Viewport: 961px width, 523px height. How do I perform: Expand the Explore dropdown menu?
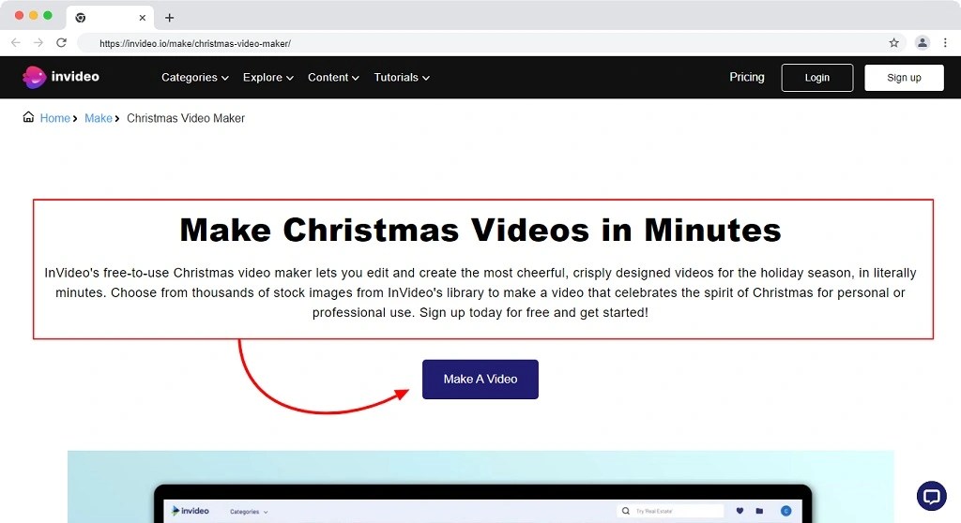[267, 77]
